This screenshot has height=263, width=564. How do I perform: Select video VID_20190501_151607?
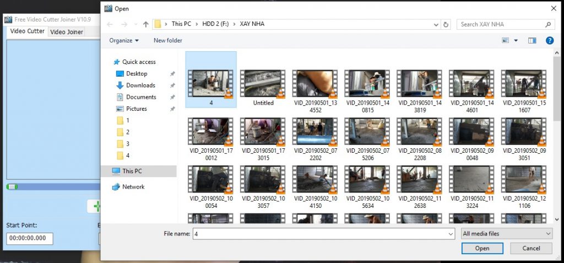click(x=524, y=92)
